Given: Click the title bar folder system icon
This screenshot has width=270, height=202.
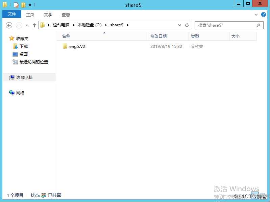Looking at the screenshot, I should pyautogui.click(x=5, y=5).
